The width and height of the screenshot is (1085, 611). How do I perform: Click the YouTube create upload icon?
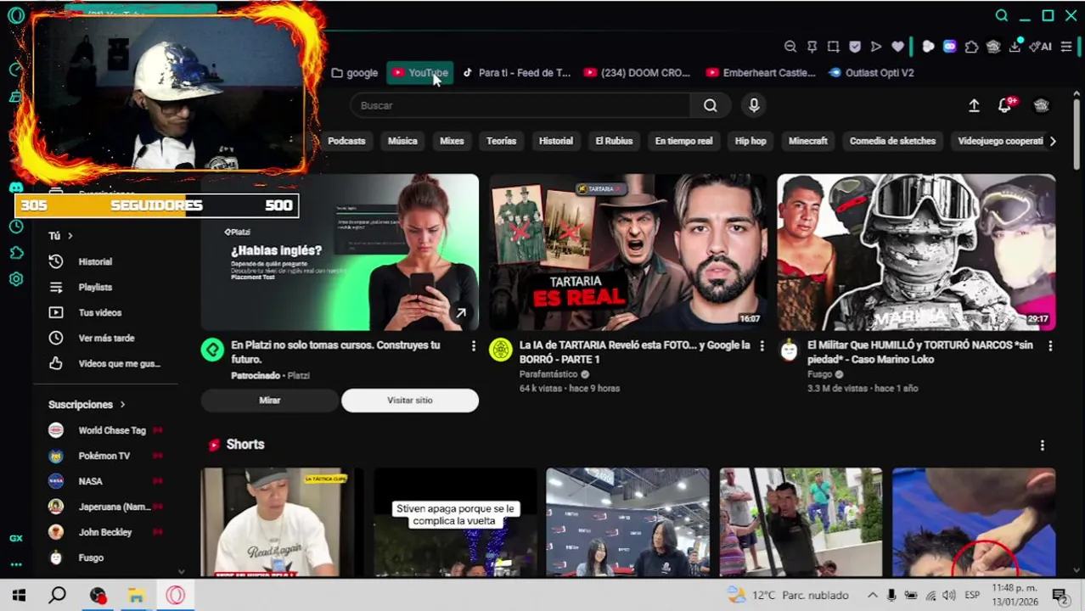(x=974, y=105)
